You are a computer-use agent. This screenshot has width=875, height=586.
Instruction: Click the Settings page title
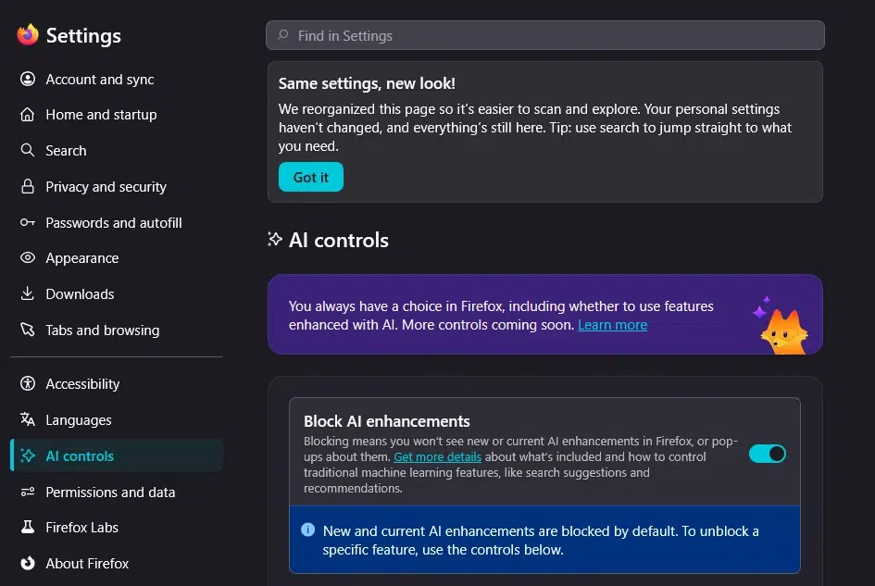pos(83,36)
